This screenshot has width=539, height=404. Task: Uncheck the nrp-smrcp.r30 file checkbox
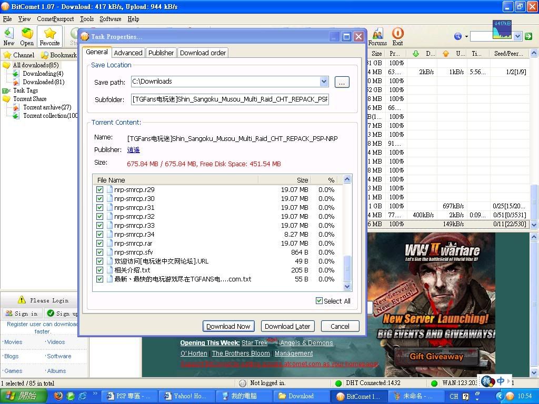click(x=99, y=198)
